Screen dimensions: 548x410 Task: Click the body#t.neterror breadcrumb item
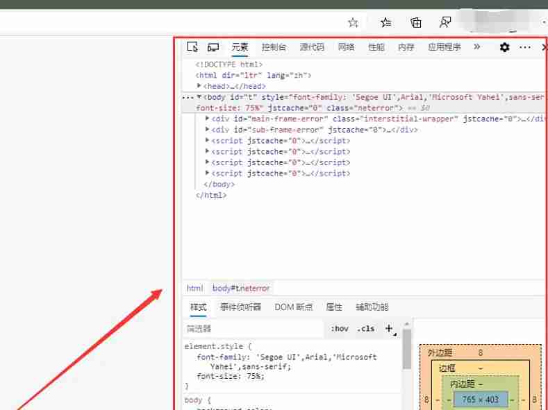(x=241, y=288)
